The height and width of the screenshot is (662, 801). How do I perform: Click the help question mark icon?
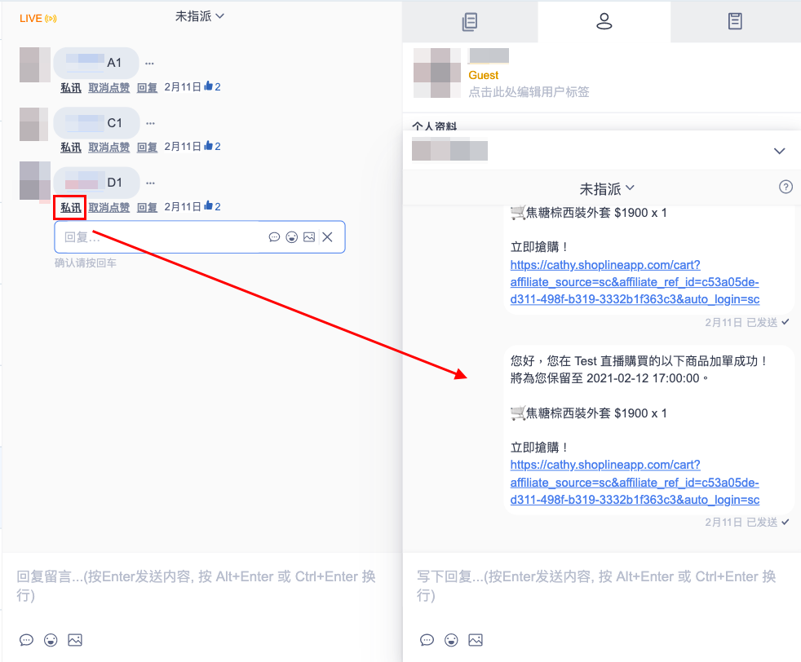coord(786,187)
